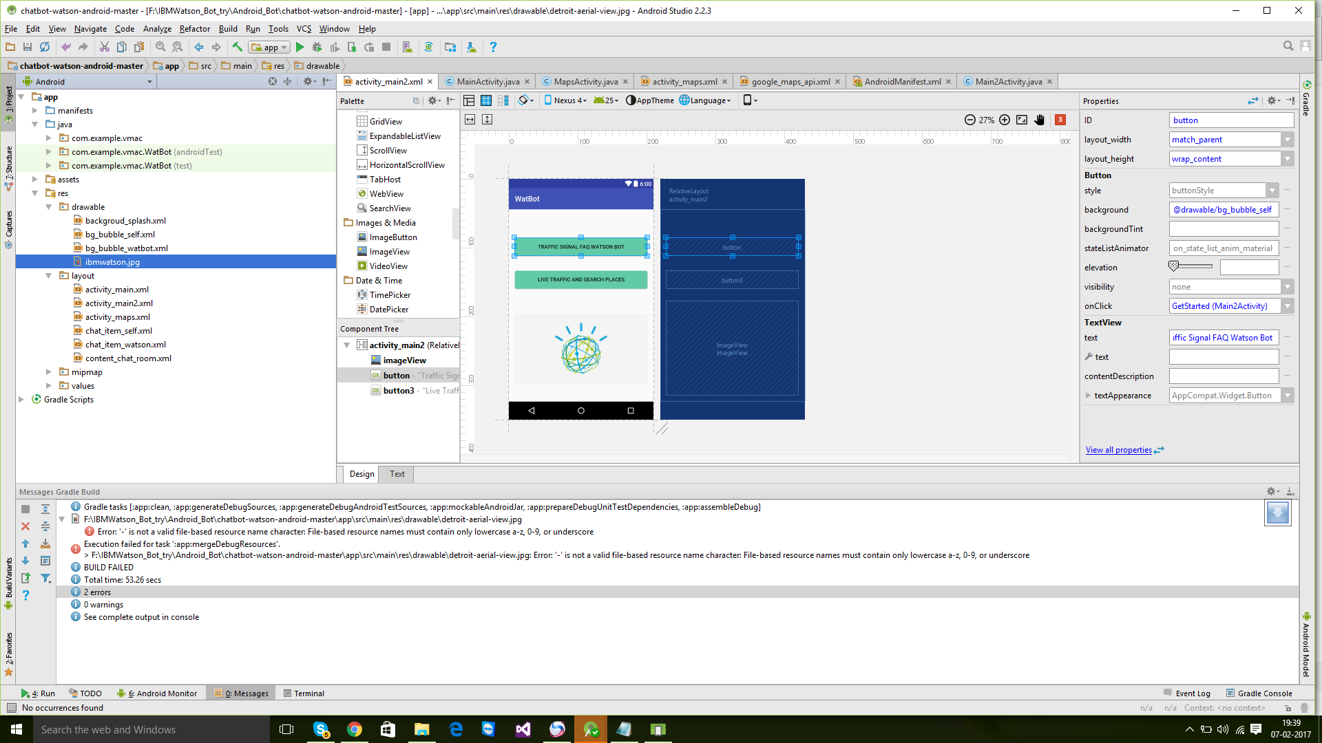Switch to the Text editor tab
The image size is (1322, 743).
click(397, 474)
